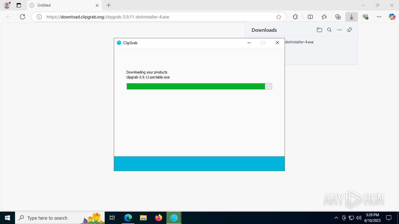Image resolution: width=399 pixels, height=224 pixels.
Task: Open Task View on the taskbar
Action: [x=112, y=218]
